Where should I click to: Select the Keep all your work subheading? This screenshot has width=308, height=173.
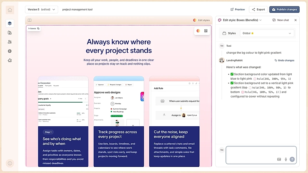[119, 62]
